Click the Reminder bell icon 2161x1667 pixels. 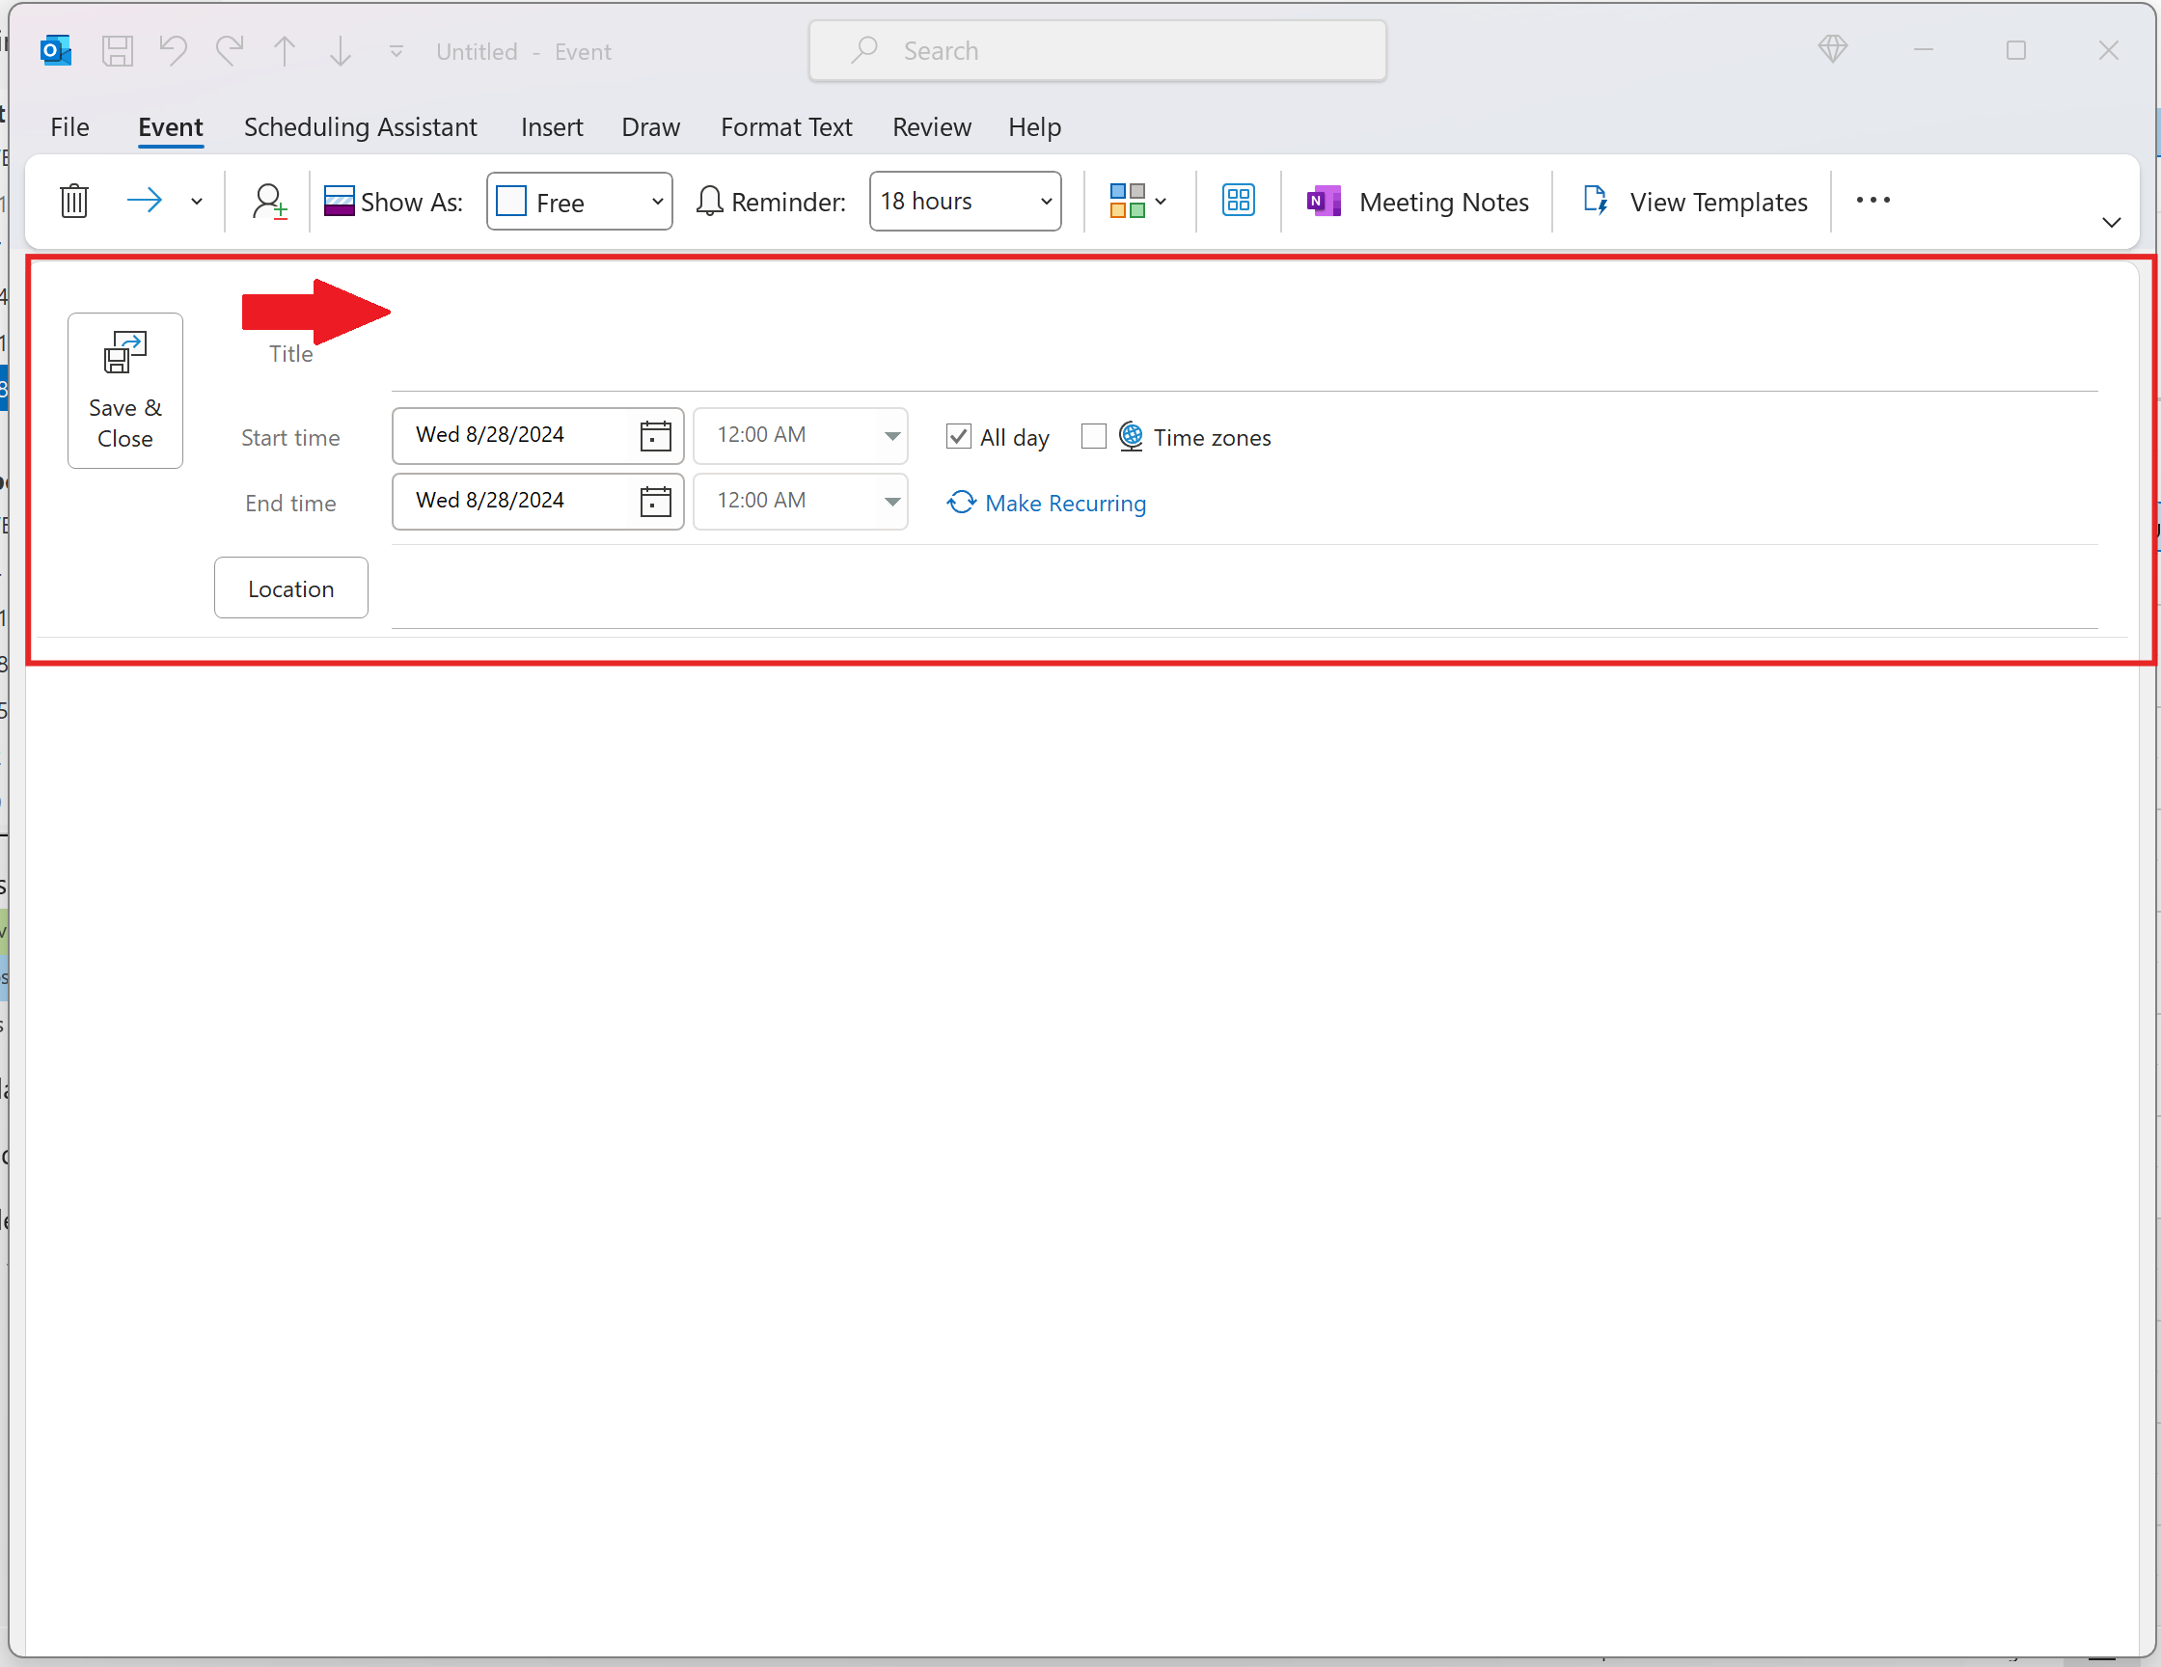click(x=709, y=201)
